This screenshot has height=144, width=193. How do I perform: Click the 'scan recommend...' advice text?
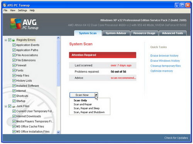(x=123, y=78)
